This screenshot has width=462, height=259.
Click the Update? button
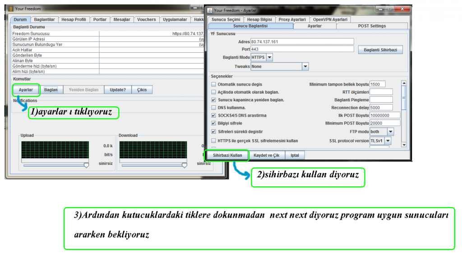118,90
